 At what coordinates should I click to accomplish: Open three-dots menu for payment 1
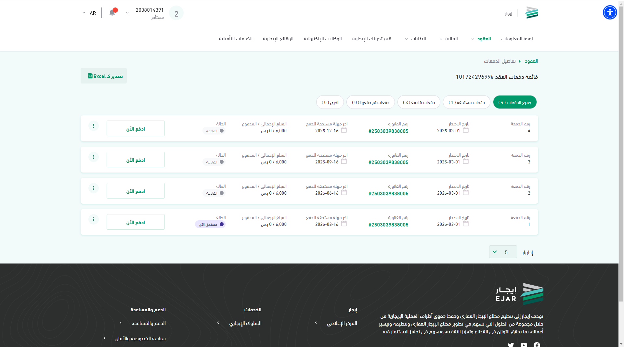pos(94,219)
